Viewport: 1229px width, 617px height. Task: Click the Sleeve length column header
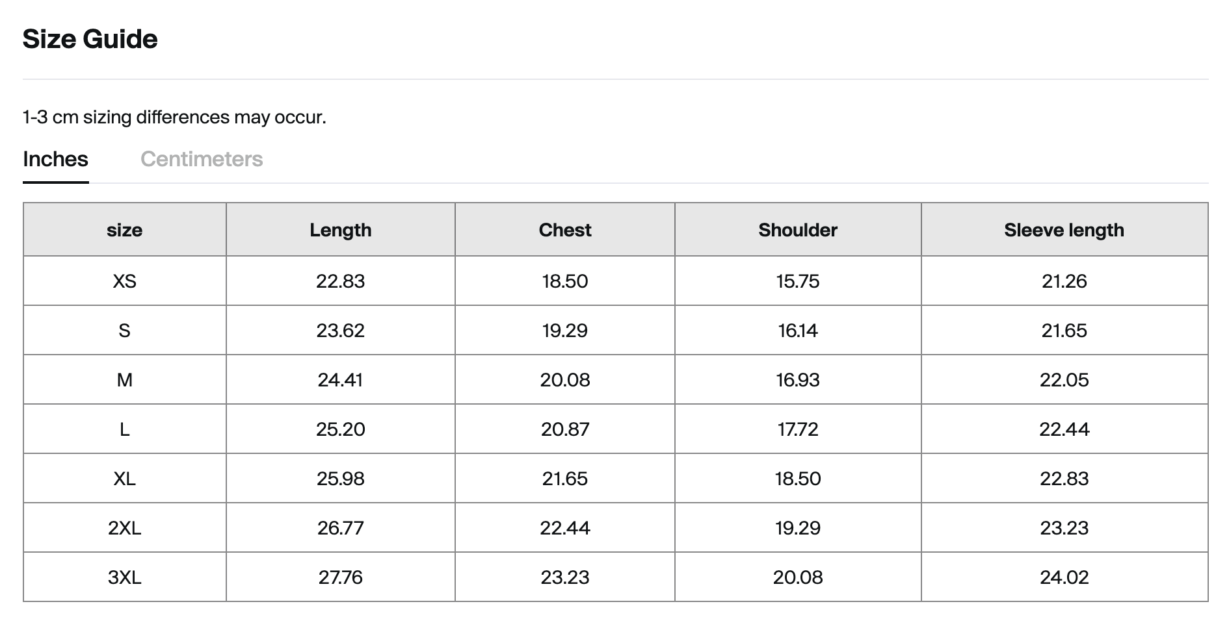(x=1064, y=230)
